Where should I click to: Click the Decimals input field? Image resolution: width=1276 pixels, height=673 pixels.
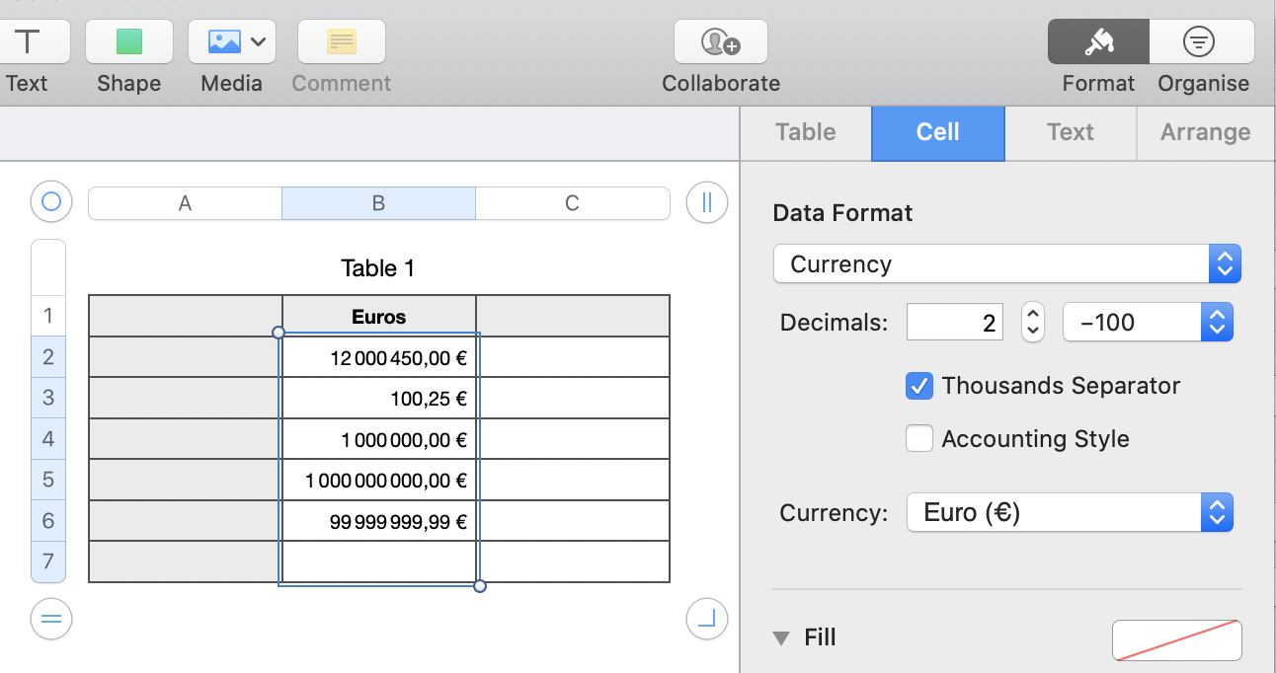pyautogui.click(x=954, y=323)
